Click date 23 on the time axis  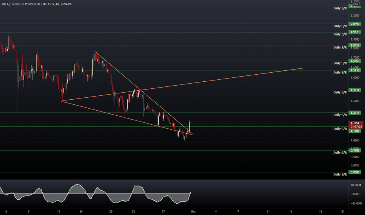pyautogui.click(x=134, y=211)
